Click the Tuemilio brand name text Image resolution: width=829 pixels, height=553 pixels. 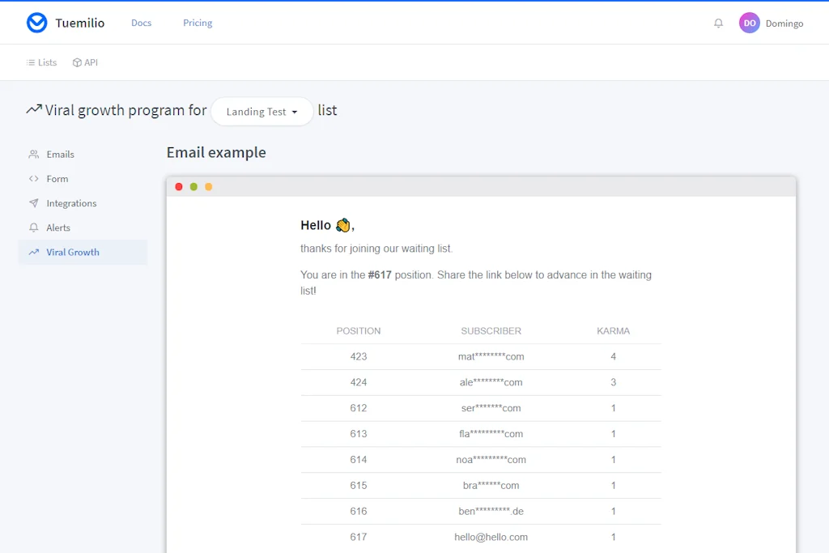tap(79, 23)
